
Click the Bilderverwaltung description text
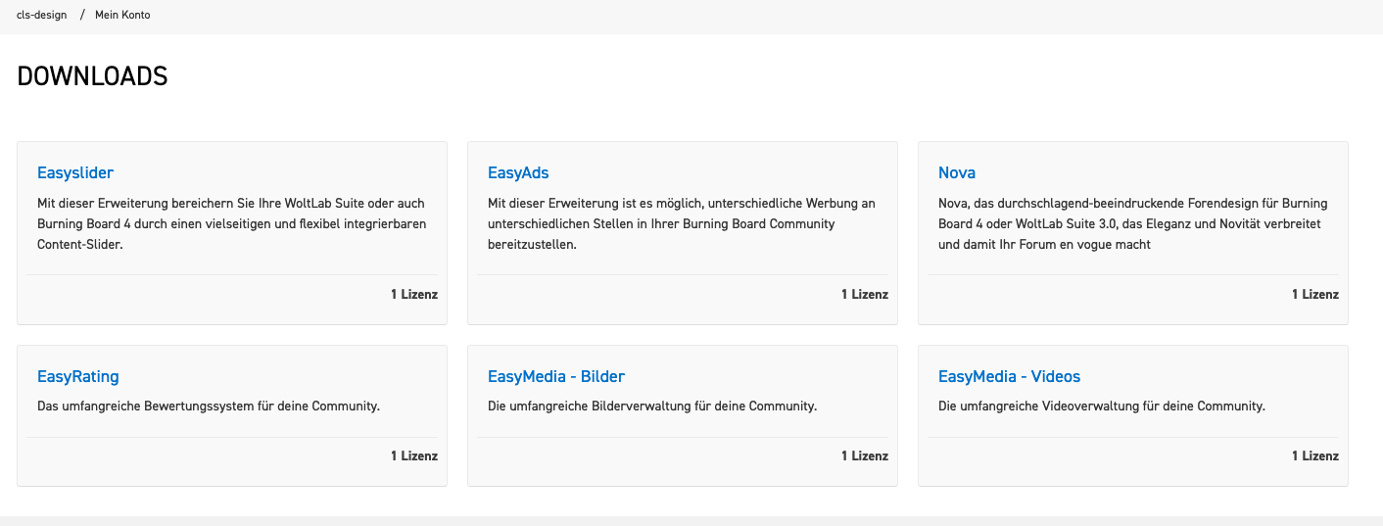[x=652, y=406]
